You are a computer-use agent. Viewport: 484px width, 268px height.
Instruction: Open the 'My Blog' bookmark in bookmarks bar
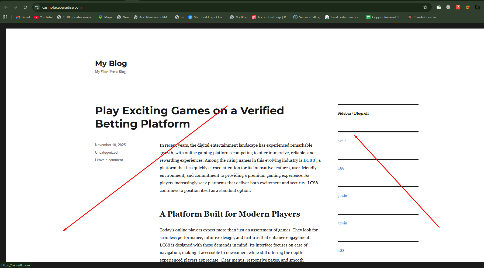coord(238,17)
